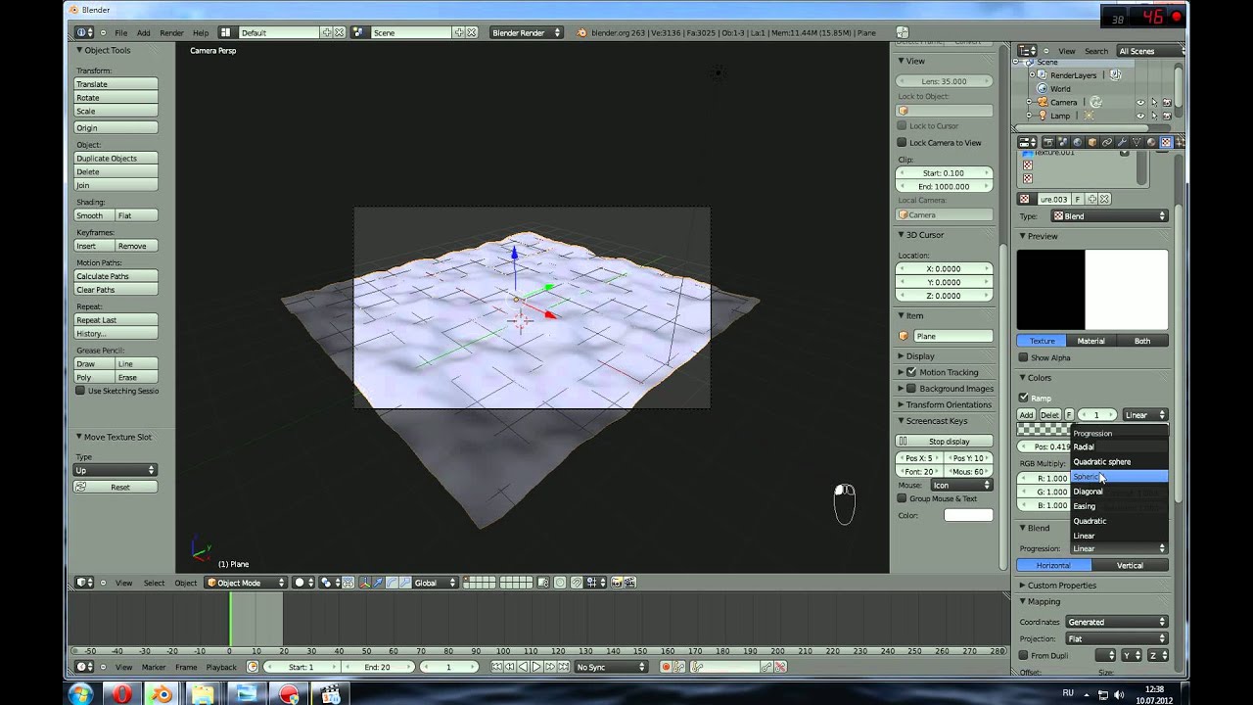
Task: Toggle Motion Tracking checkbox
Action: (911, 372)
